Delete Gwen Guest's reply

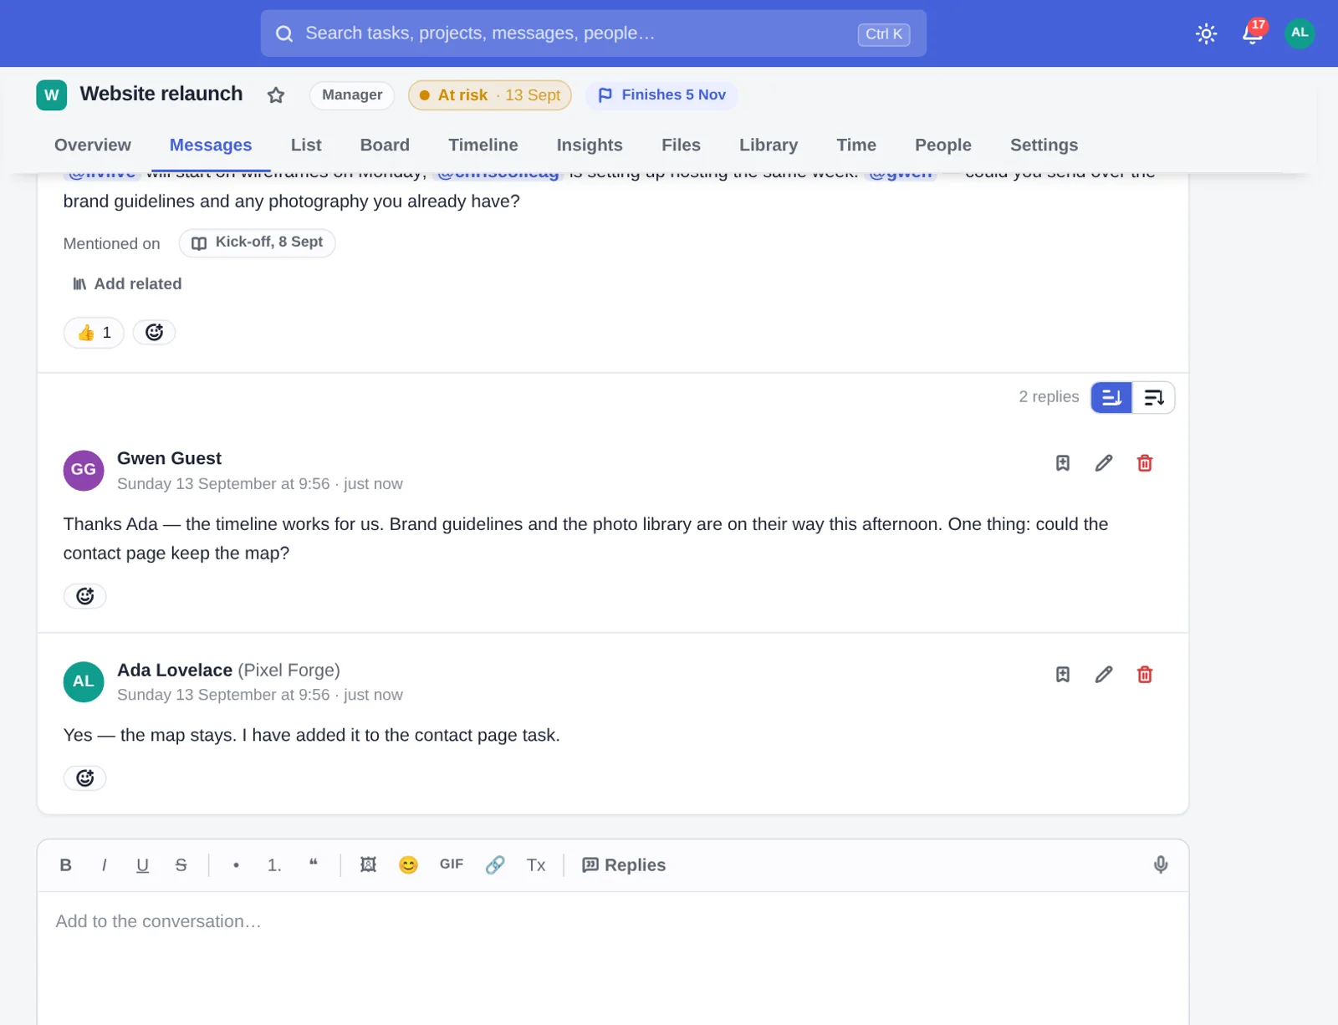pyautogui.click(x=1145, y=463)
